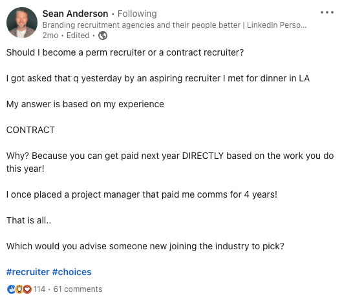The height and width of the screenshot is (299, 342).
Task: Click the Following status next to name
Action: 137,14
